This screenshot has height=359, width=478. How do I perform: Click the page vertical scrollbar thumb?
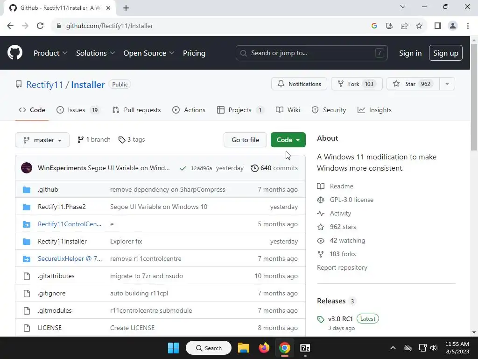click(x=474, y=97)
